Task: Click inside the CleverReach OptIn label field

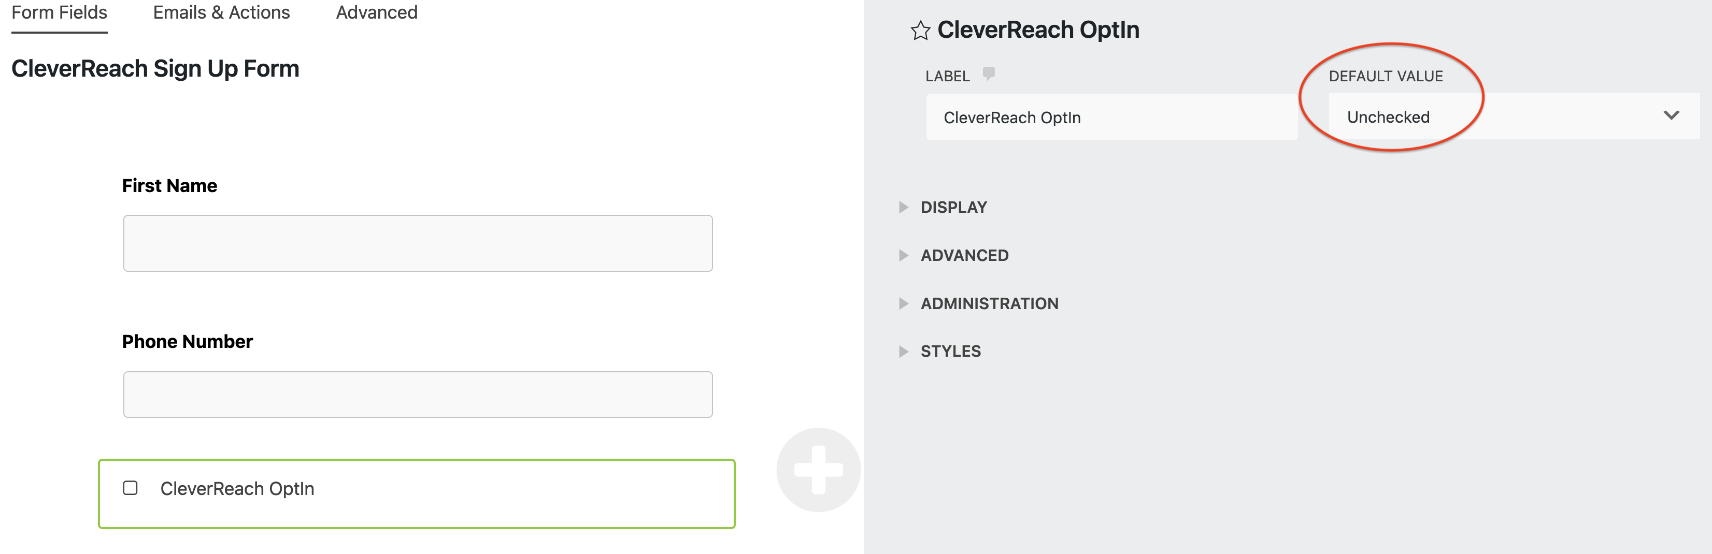Action: tap(1110, 117)
